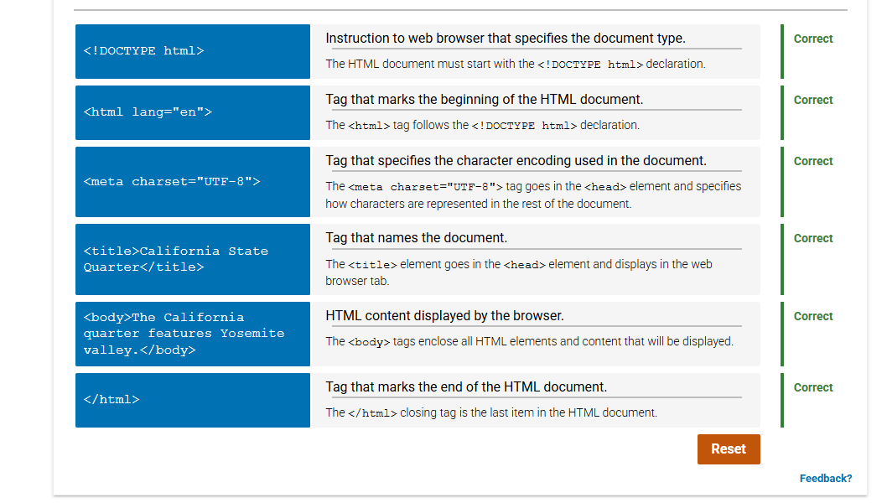Pick the California State Quarter title block
The height and width of the screenshot is (503, 887).
pyautogui.click(x=192, y=259)
